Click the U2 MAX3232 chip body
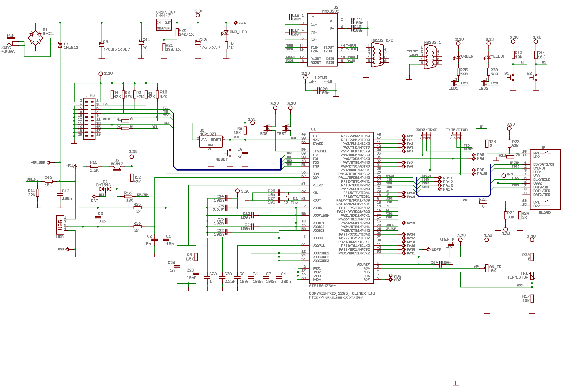 pyautogui.click(x=322, y=40)
